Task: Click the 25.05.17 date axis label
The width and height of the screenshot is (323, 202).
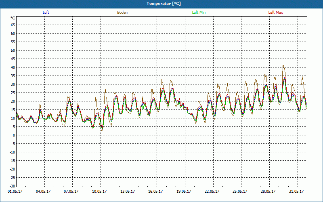Action: [240, 191]
